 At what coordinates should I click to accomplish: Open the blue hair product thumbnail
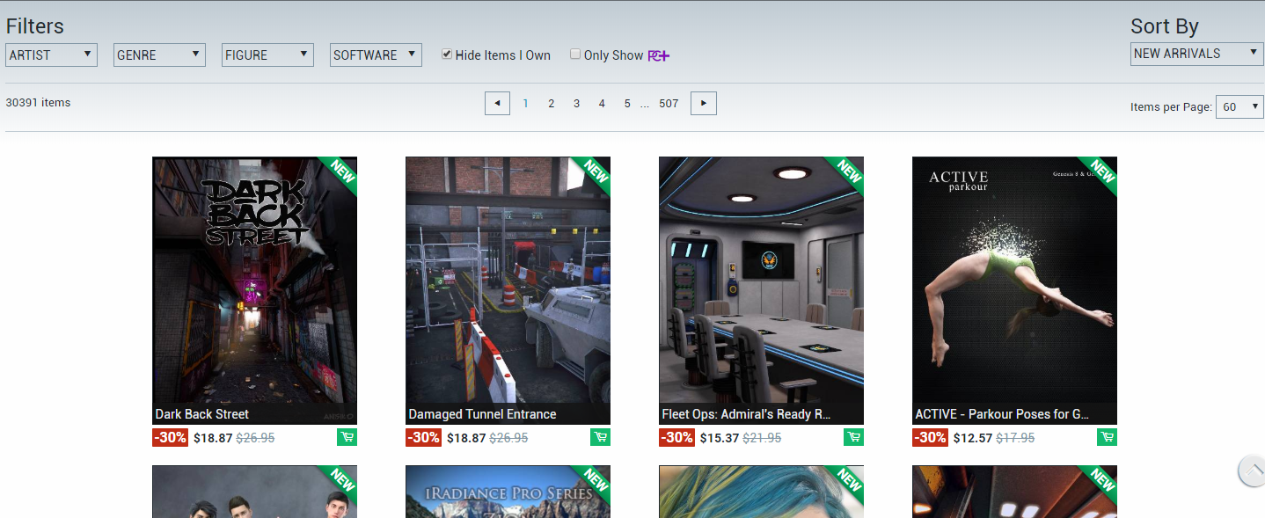pos(761,492)
